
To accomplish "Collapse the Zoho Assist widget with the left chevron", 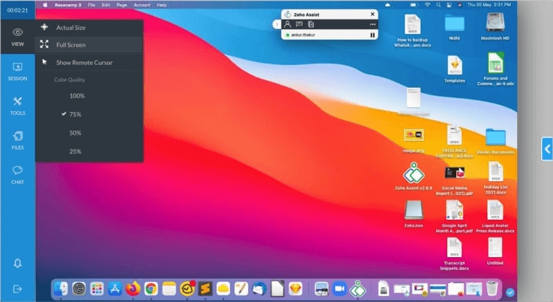I will (277, 24).
